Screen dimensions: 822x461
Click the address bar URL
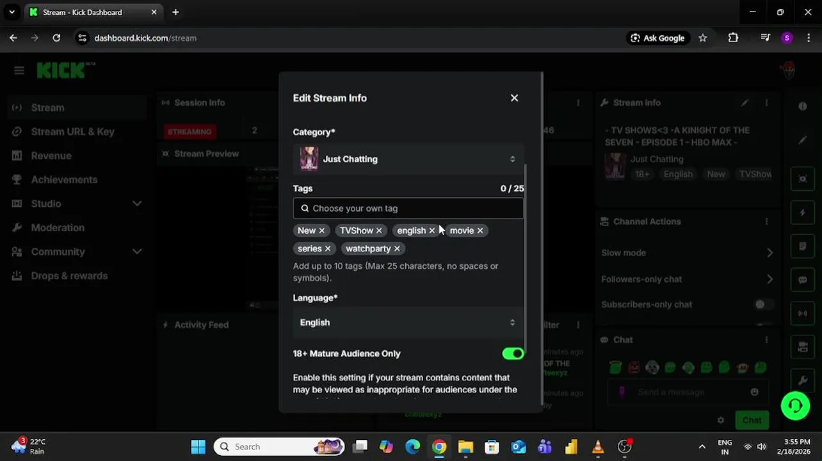pyautogui.click(x=145, y=38)
